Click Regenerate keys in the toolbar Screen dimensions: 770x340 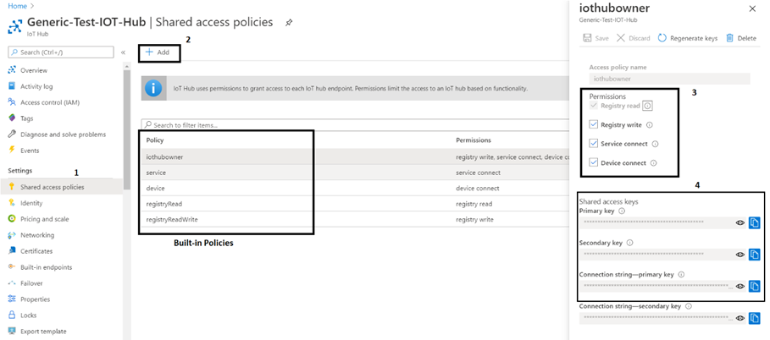(687, 38)
